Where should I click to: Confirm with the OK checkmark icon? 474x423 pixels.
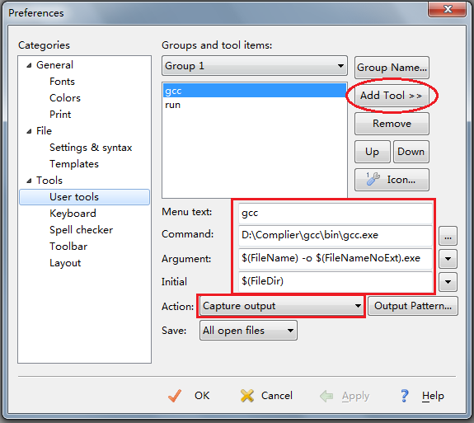click(x=175, y=396)
